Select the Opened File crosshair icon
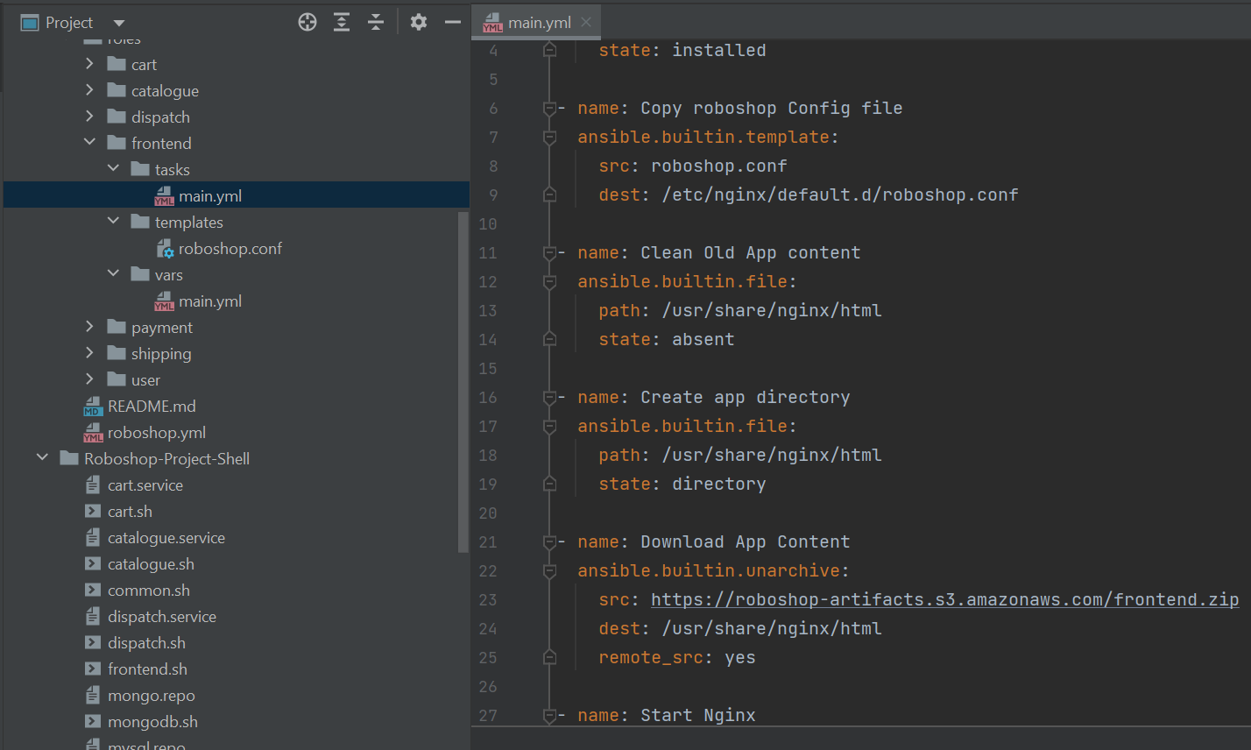Image resolution: width=1251 pixels, height=750 pixels. pos(307,22)
